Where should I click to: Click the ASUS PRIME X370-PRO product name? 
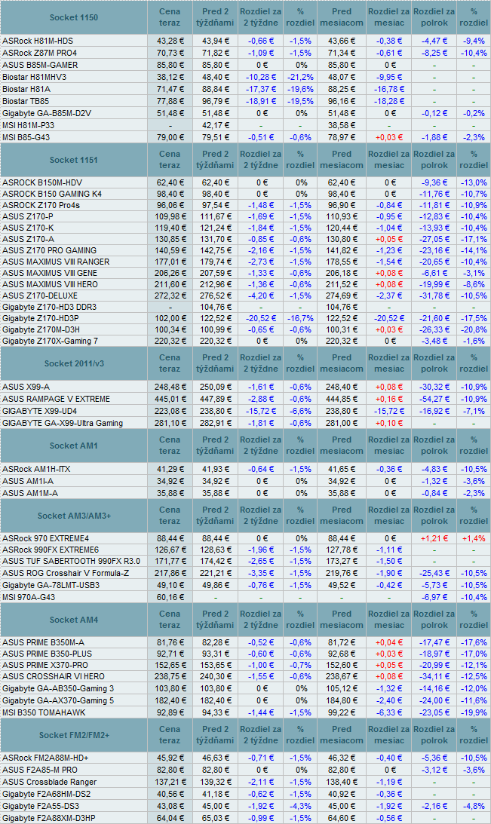[45, 665]
